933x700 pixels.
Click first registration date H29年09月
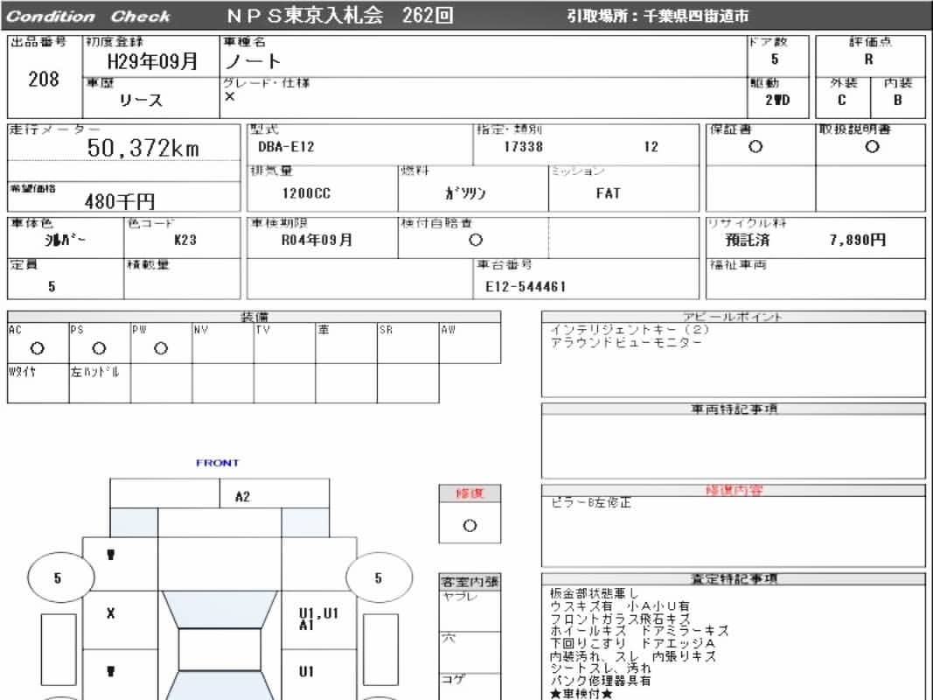[152, 61]
